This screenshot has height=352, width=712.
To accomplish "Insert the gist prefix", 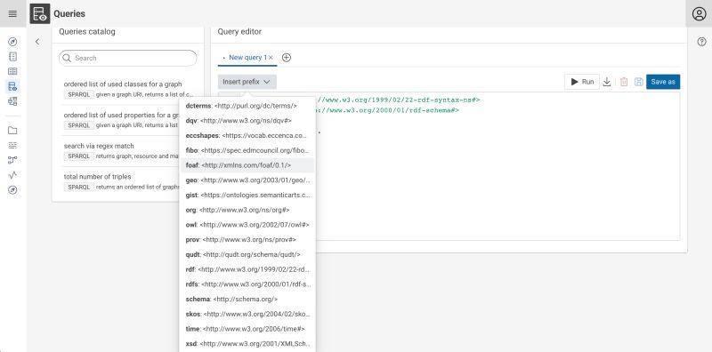I will [247, 195].
